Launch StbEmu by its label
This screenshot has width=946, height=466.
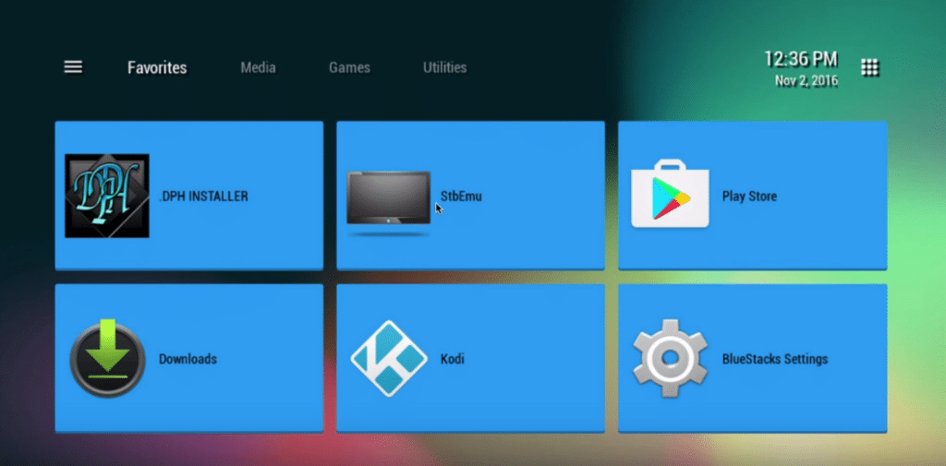coord(461,197)
